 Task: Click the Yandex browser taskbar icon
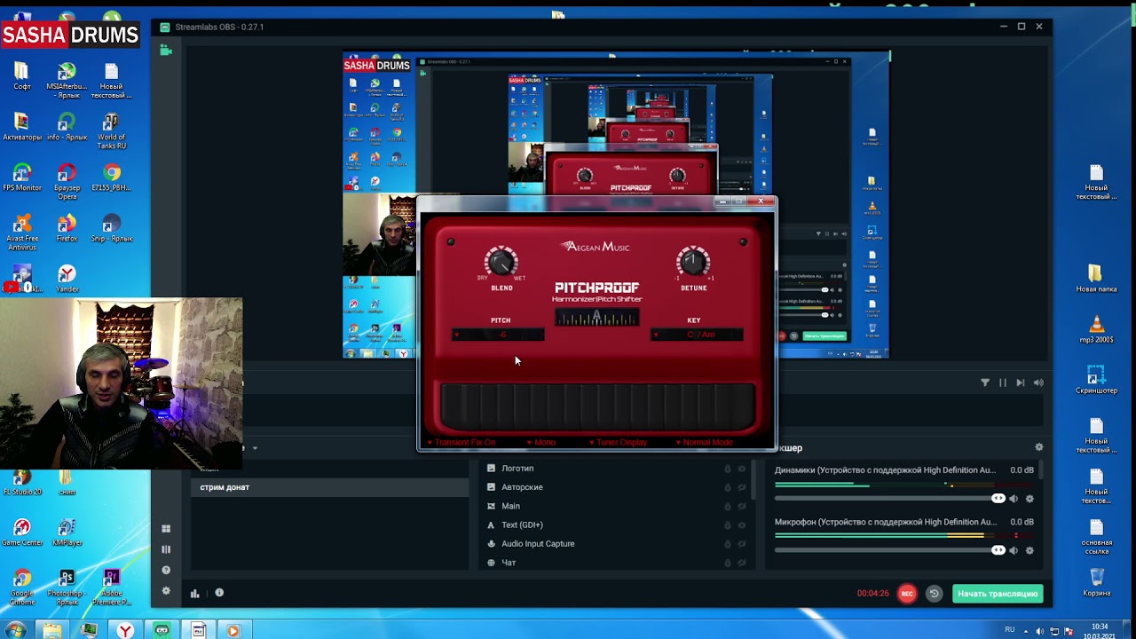(x=126, y=630)
